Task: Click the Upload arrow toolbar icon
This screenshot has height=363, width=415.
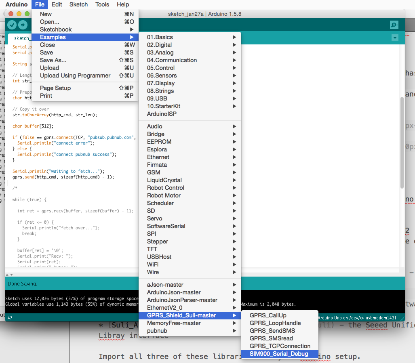Action: click(23, 25)
